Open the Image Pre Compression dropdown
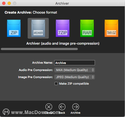125x117 pixels. click(x=75, y=77)
